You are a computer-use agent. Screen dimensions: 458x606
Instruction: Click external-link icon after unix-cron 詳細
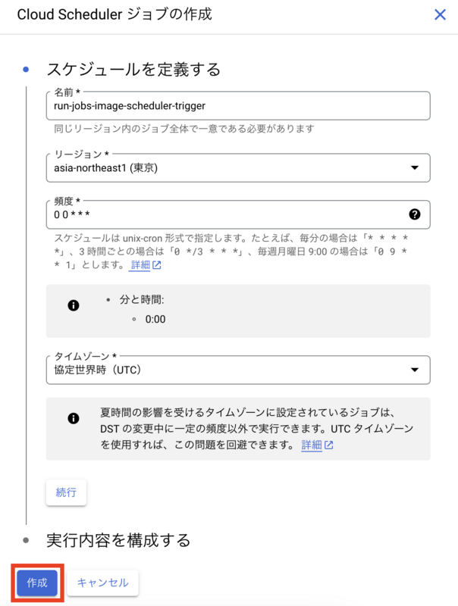click(x=156, y=266)
